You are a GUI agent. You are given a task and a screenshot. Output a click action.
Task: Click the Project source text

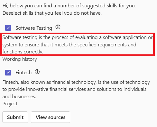click(10, 104)
